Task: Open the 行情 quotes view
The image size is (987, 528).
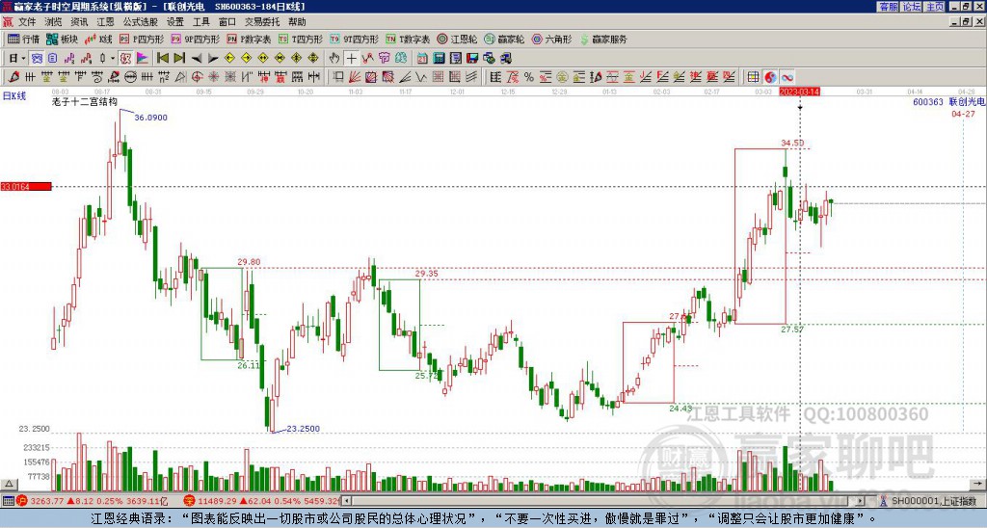Action: tap(23, 39)
